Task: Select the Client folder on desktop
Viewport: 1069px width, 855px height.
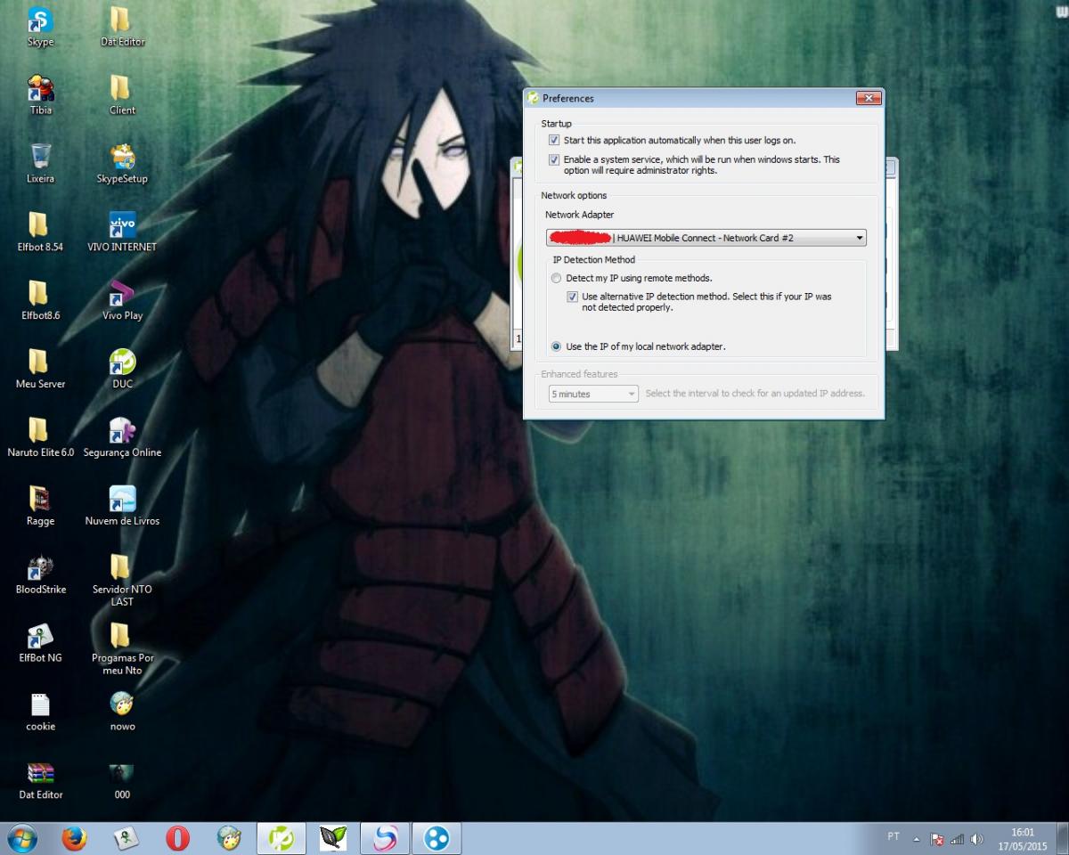Action: (x=122, y=95)
